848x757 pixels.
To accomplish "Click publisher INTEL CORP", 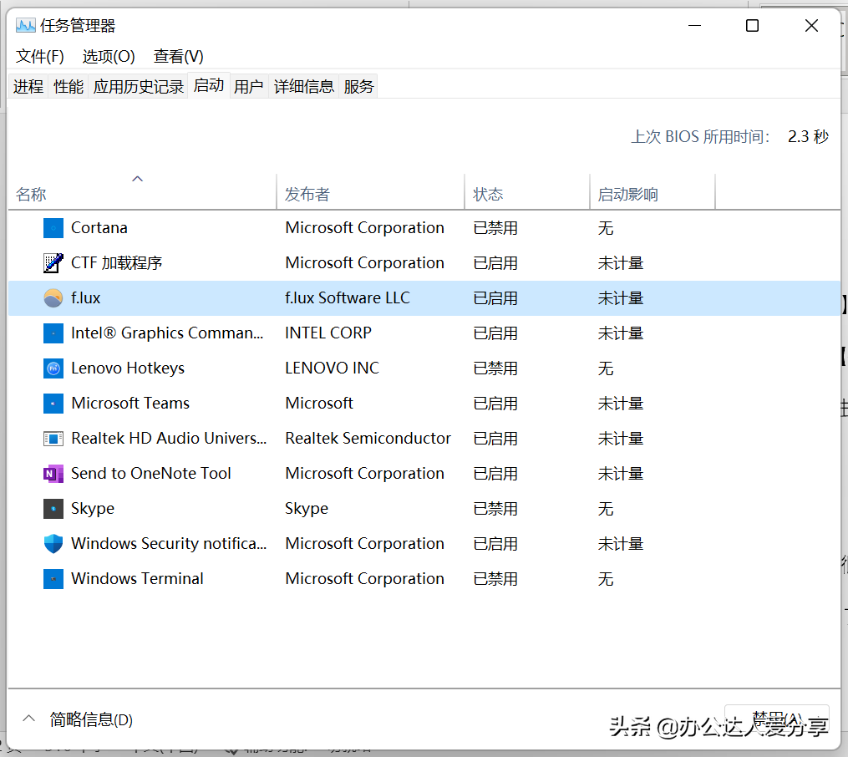I will pos(328,333).
